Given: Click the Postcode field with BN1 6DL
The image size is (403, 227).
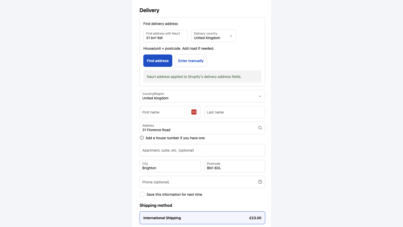Looking at the screenshot, I should tap(235, 166).
